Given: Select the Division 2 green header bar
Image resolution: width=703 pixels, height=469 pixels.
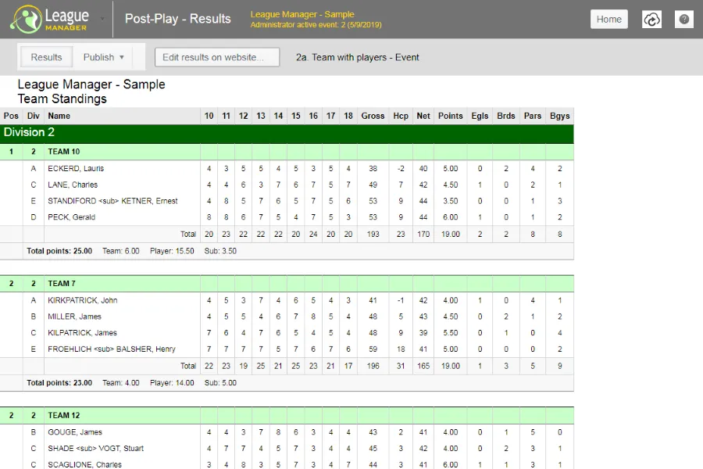Looking at the screenshot, I should 287,133.
